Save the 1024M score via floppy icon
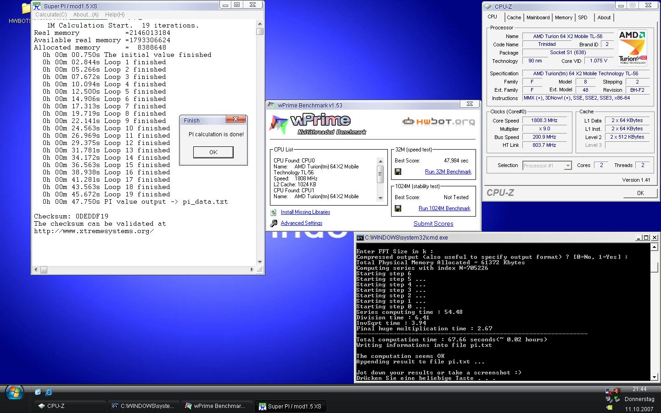 coord(398,208)
